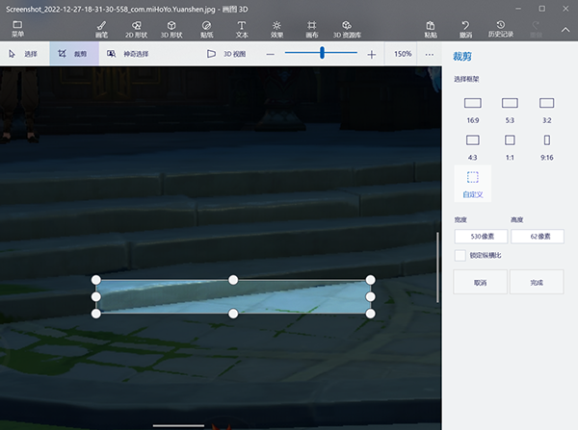Check the 锁定纵横比 checkbox

point(460,255)
